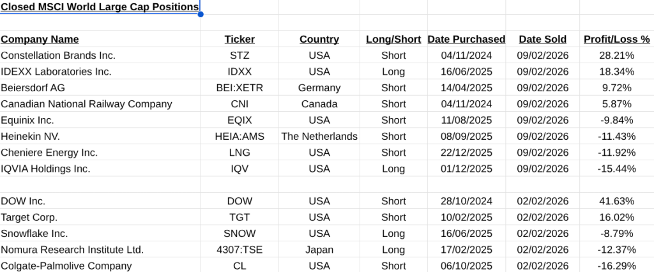The image size is (654, 272).
Task: Select the Date Sold header cell
Action: click(x=543, y=39)
